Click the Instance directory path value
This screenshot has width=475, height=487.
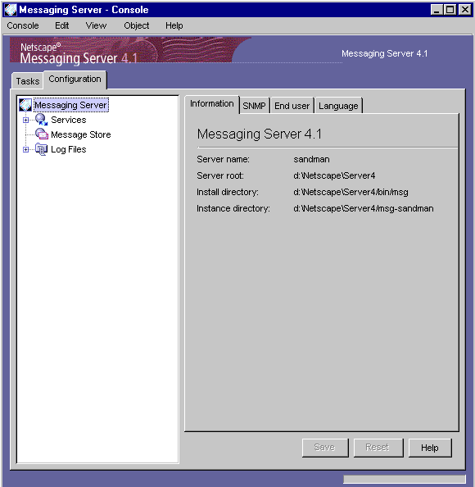pos(364,208)
